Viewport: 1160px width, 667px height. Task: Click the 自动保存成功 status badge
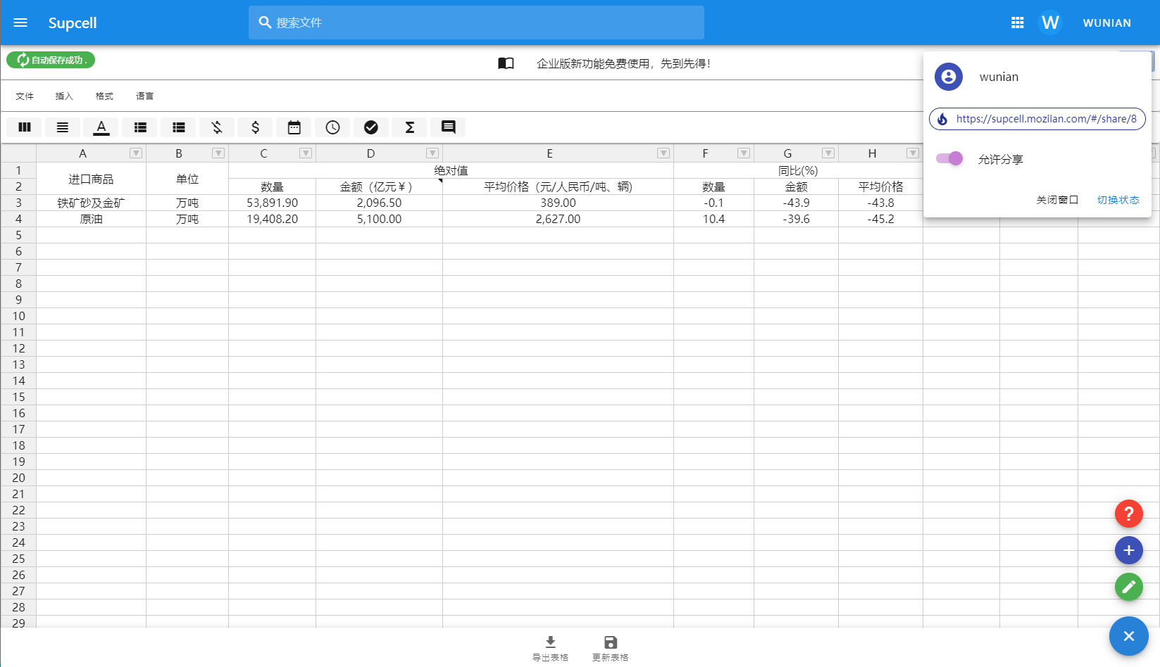click(51, 60)
